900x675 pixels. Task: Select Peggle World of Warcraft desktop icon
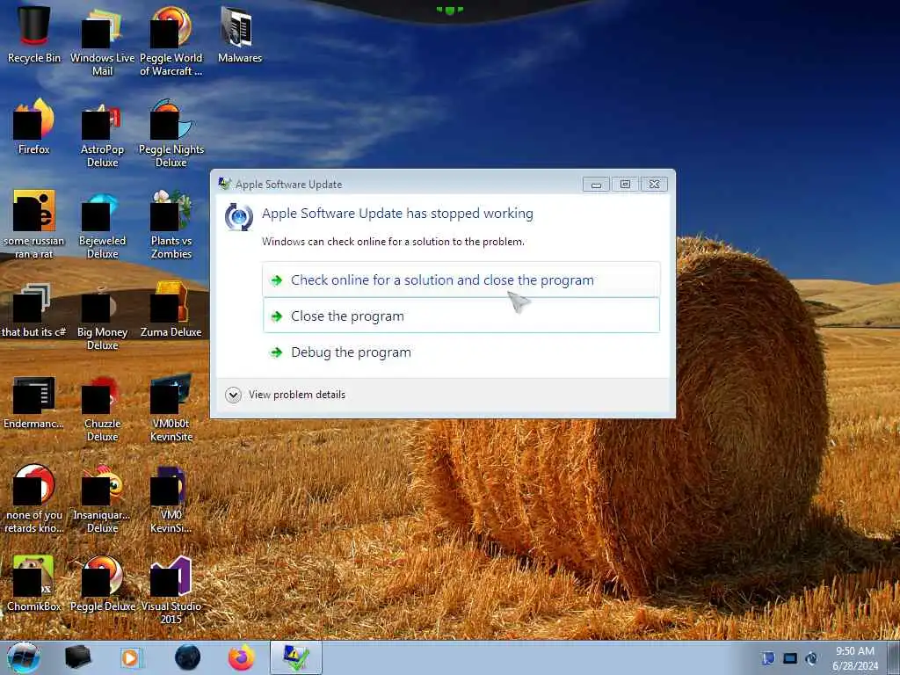pyautogui.click(x=171, y=40)
